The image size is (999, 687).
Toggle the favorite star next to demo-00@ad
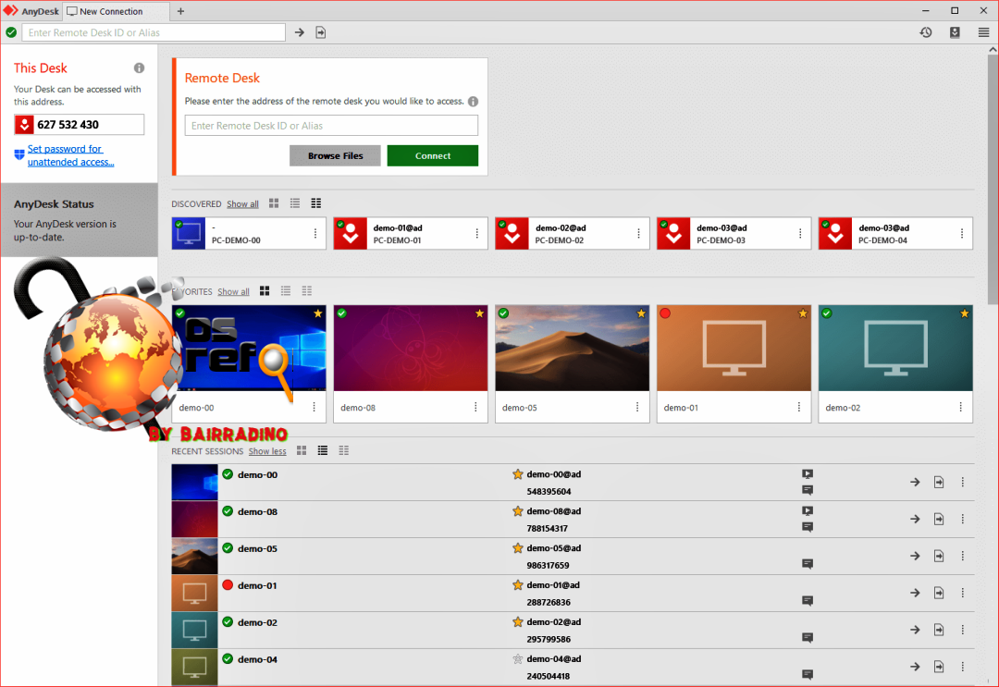point(517,474)
